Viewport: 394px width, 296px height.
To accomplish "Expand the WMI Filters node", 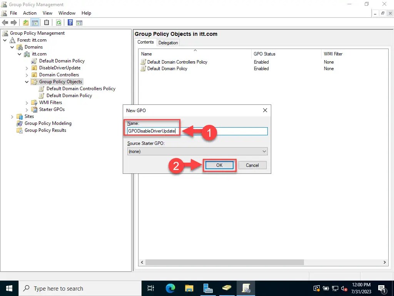I will [26, 103].
